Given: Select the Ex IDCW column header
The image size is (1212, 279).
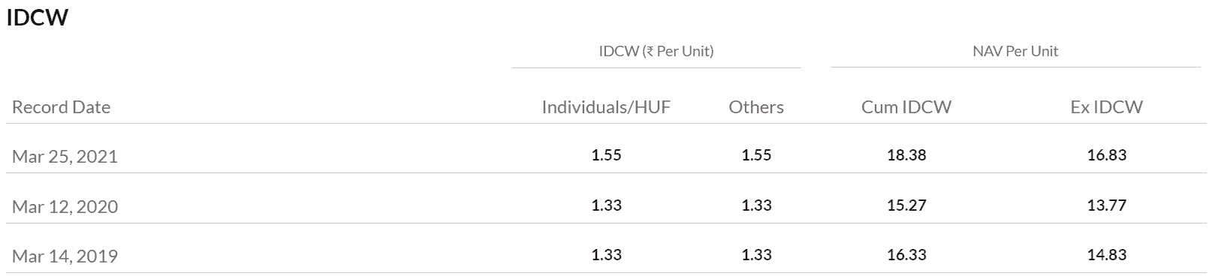Looking at the screenshot, I should 1107,107.
